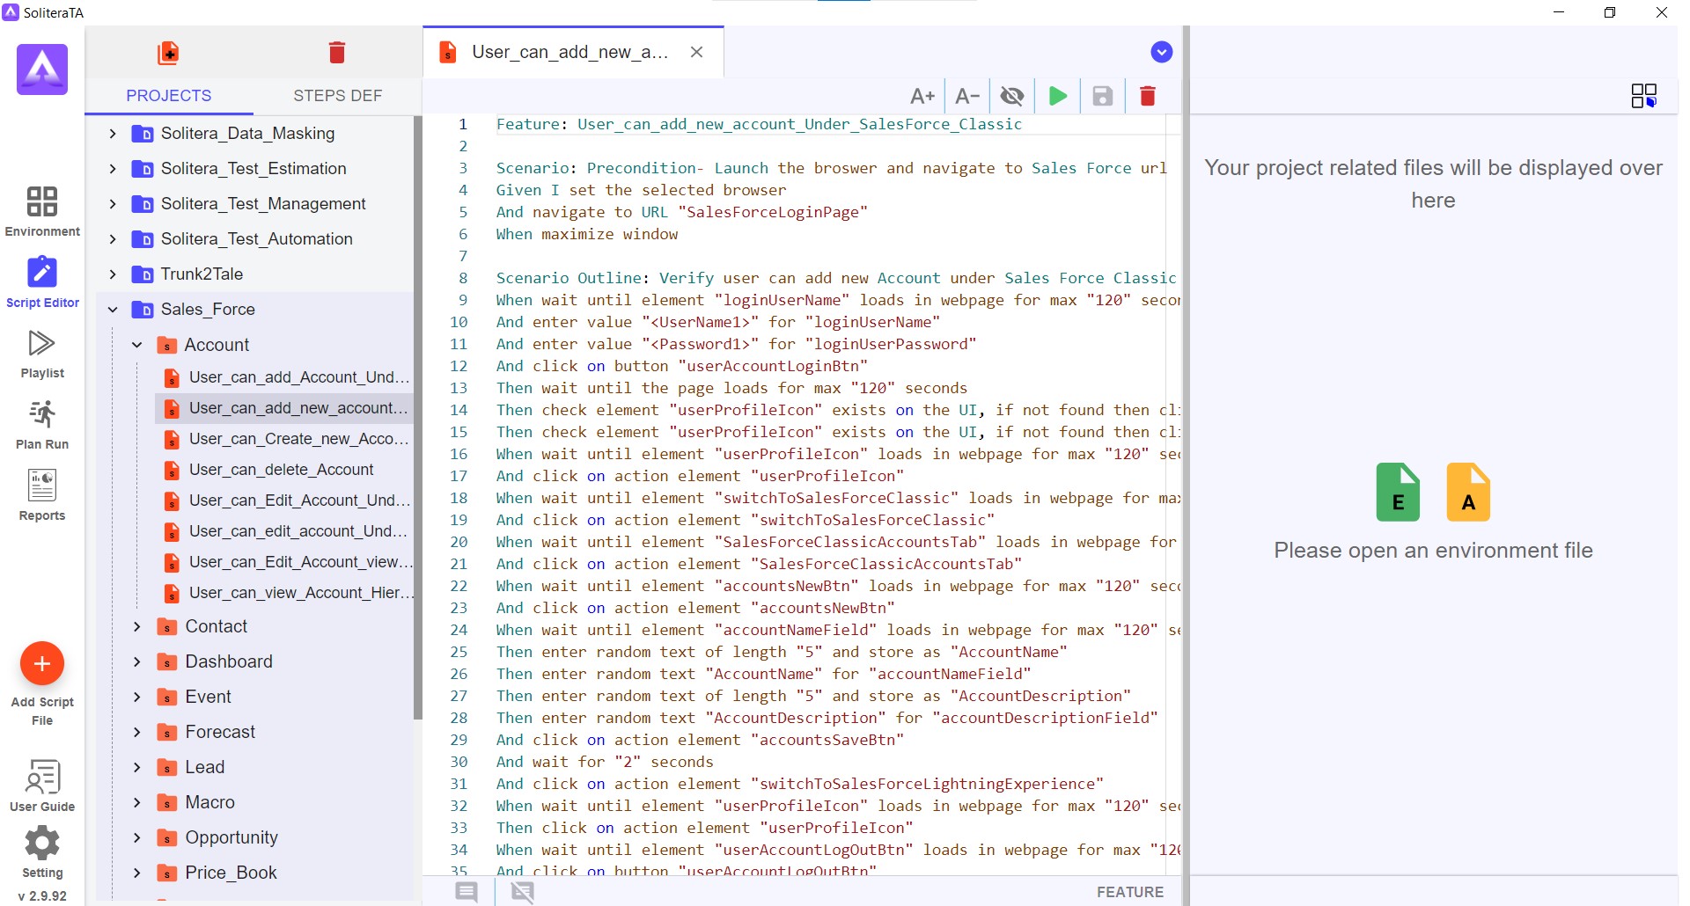Open User_can_Edit_Account_view... script file
The width and height of the screenshot is (1690, 906).
coord(284,562)
